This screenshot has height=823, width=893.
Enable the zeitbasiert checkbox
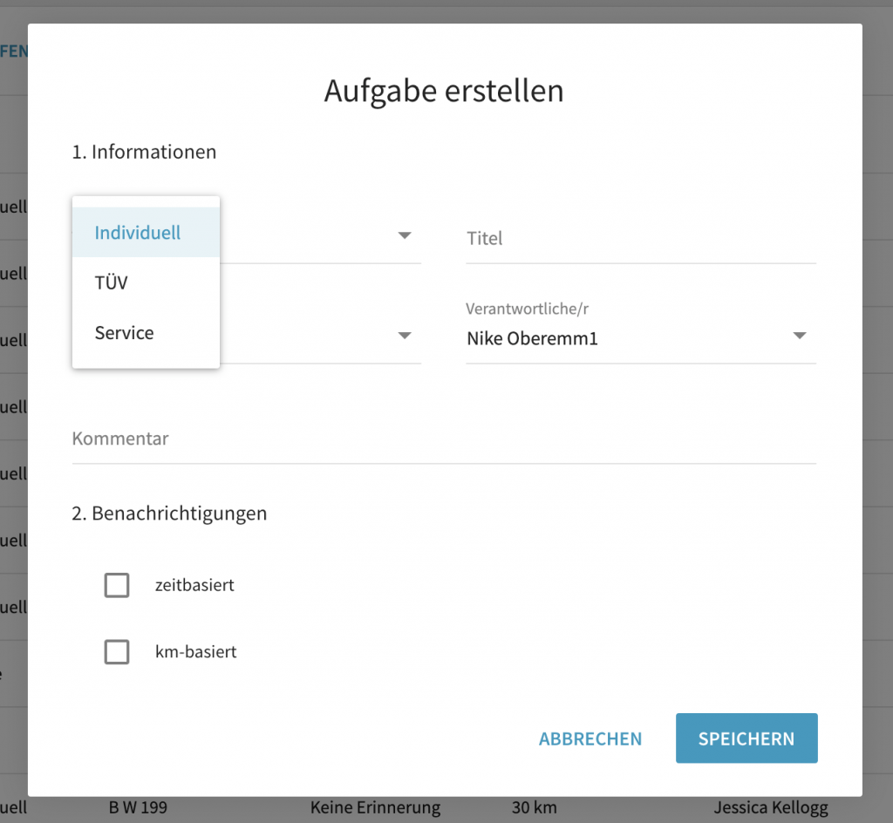117,585
